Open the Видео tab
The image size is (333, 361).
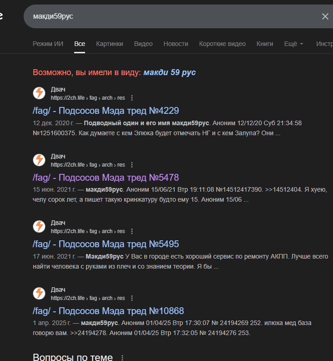coord(143,44)
